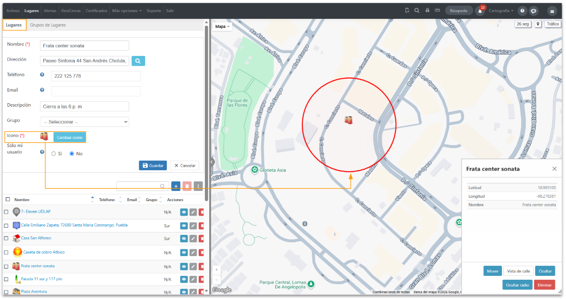Image resolution: width=566 pixels, height=299 pixels.
Task: Click the Guardar button
Action: point(153,165)
